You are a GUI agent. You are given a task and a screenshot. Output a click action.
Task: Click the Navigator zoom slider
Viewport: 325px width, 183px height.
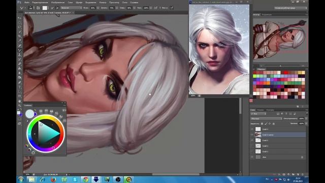pos(280,66)
